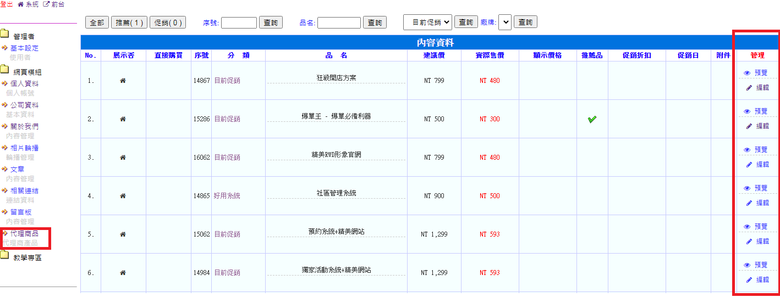Preview item 16062 with the eye icon

747,150
